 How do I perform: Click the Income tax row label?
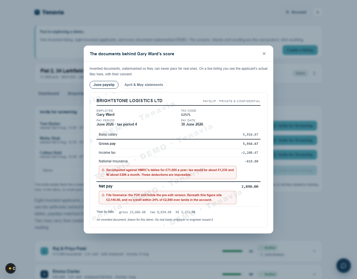pos(107,153)
